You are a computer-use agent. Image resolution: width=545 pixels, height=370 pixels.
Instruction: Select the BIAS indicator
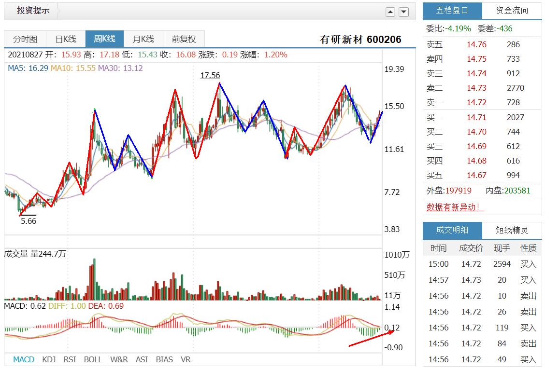[164, 359]
